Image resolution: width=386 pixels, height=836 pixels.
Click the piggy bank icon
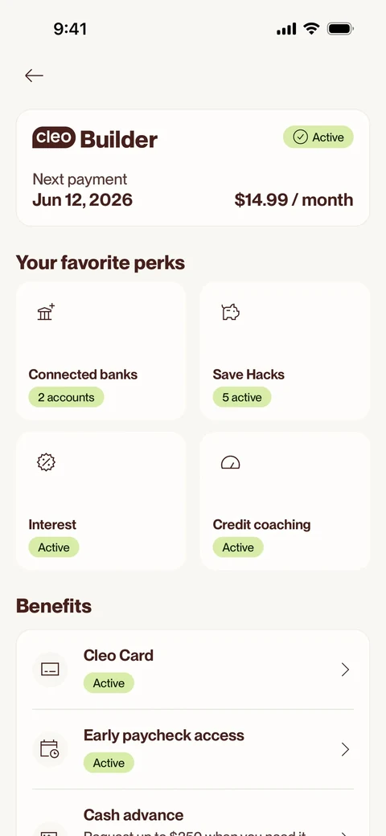(230, 313)
